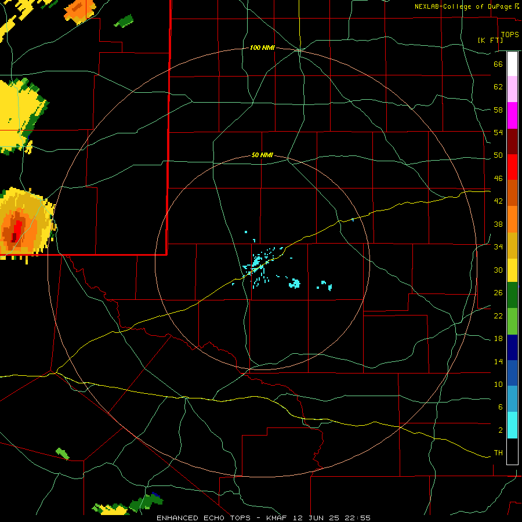Click the magenta legend swatch
522x522 pixels.
512,115
